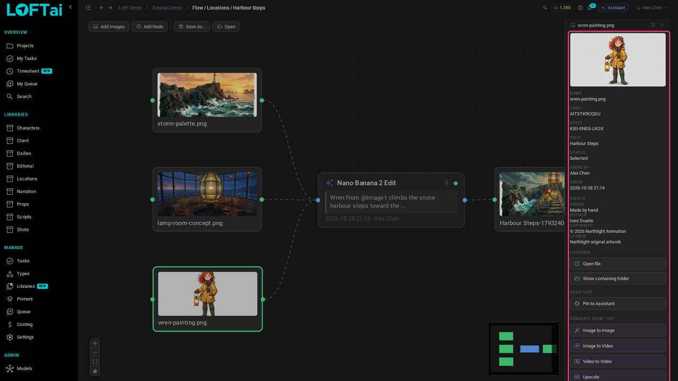Open the help question mark icon
Viewport: 678px width, 381px height.
pyautogui.click(x=580, y=8)
